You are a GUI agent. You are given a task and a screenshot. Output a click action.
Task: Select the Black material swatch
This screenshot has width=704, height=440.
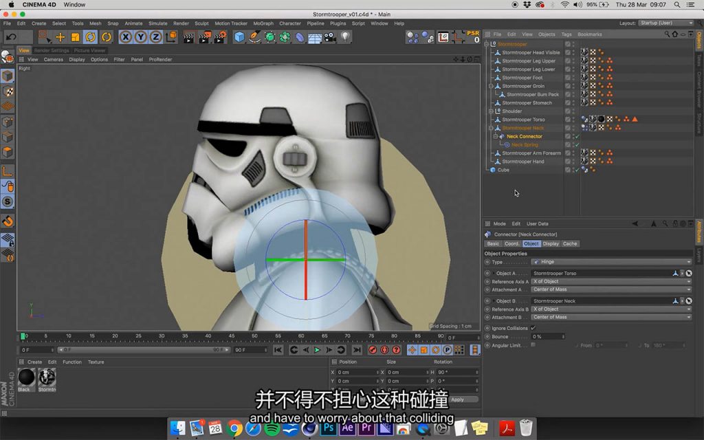pyautogui.click(x=26, y=377)
